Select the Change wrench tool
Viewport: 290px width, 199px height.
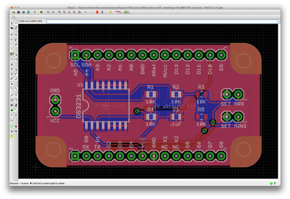[x=16, y=45]
